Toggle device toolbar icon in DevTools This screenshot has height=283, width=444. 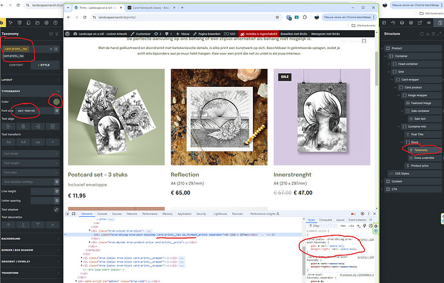tap(73, 214)
